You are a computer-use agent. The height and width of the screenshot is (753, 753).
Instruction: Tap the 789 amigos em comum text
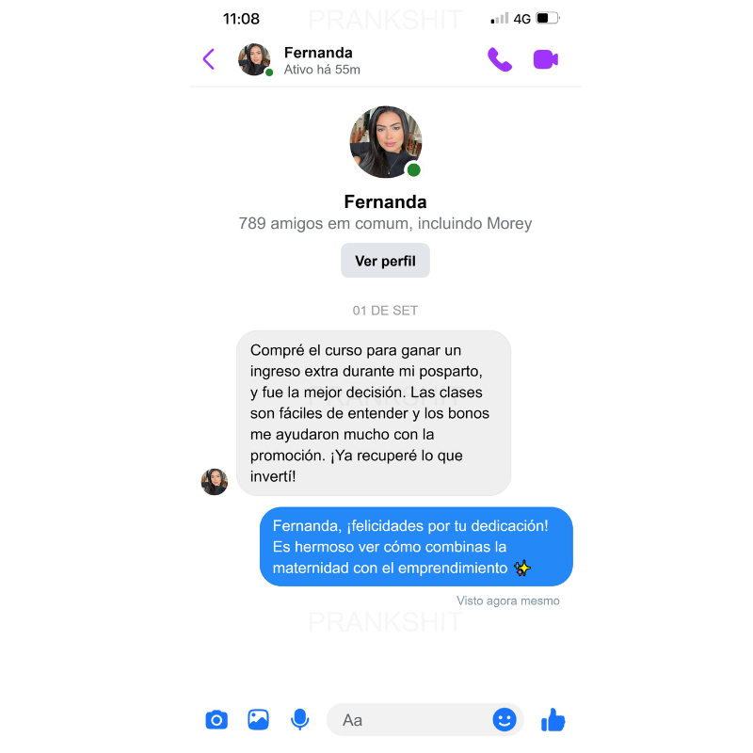click(385, 223)
